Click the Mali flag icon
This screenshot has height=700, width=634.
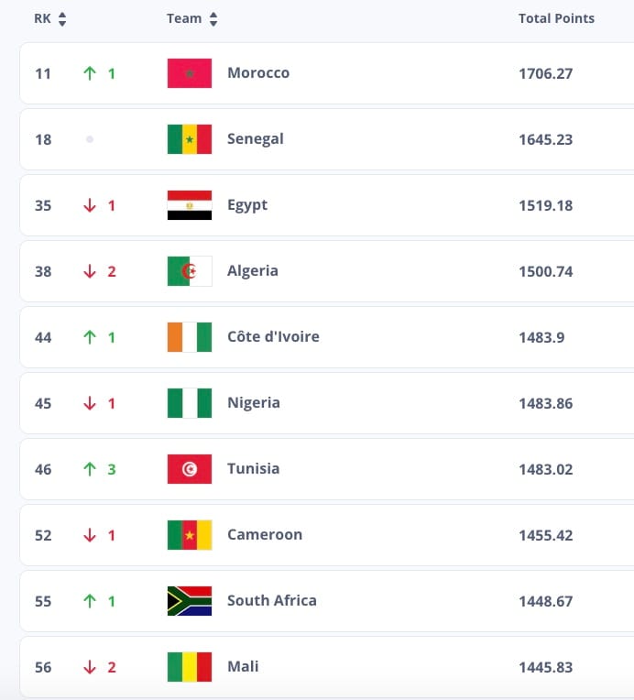(190, 667)
